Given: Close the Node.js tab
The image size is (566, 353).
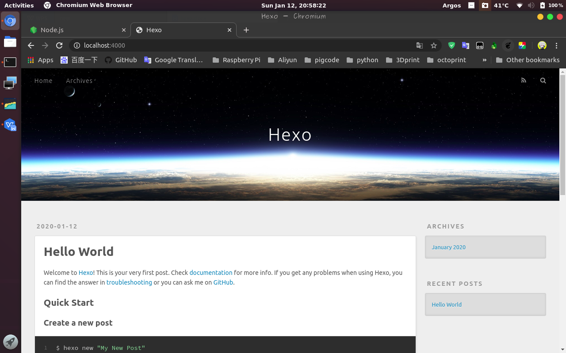Looking at the screenshot, I should 124,30.
